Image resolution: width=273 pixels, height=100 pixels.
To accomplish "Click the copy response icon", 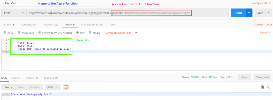I will (x=262, y=87).
